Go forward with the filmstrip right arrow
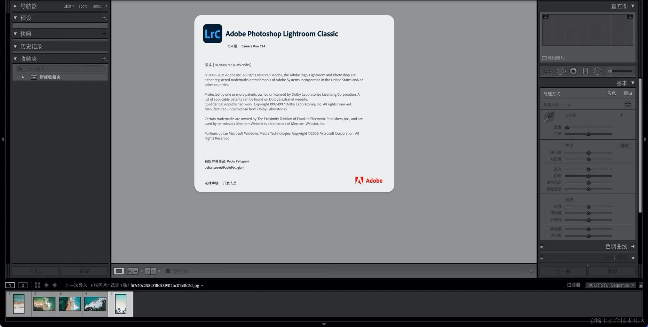The width and height of the screenshot is (648, 327). (x=55, y=285)
